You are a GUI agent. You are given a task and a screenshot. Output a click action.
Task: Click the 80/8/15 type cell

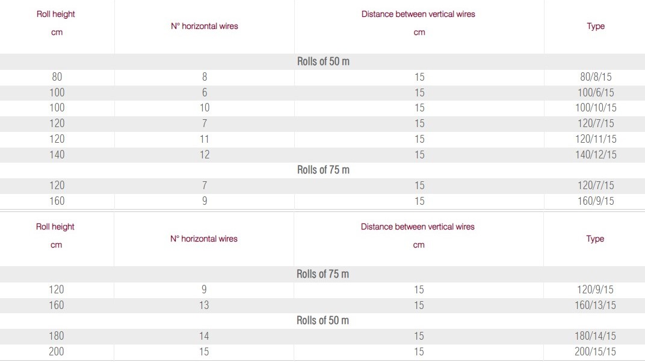pyautogui.click(x=596, y=77)
